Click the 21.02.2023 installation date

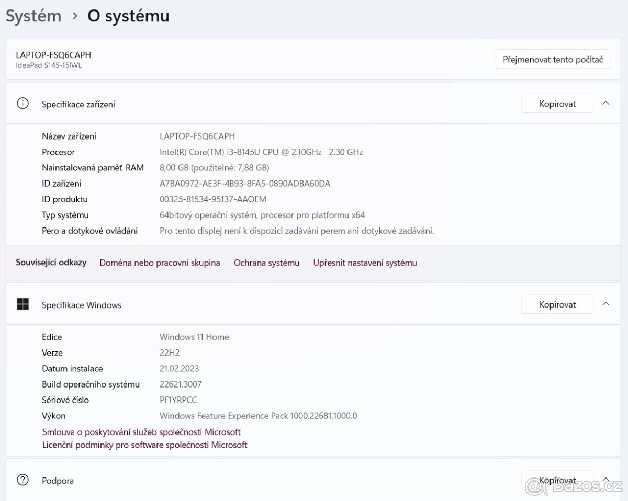[x=179, y=368]
